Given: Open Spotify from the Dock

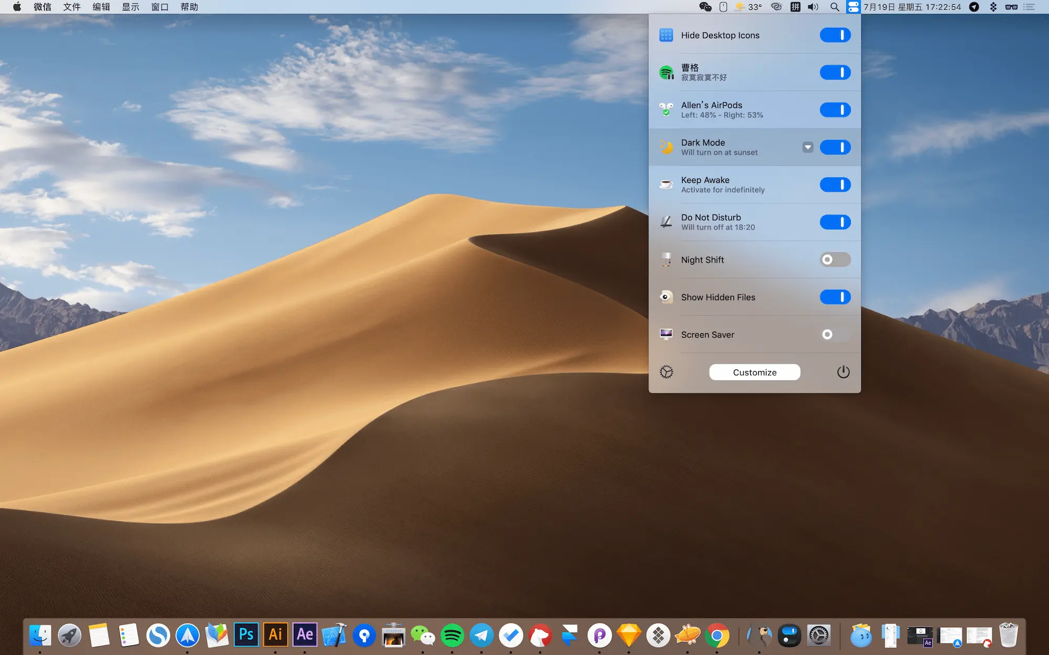Looking at the screenshot, I should (x=452, y=635).
